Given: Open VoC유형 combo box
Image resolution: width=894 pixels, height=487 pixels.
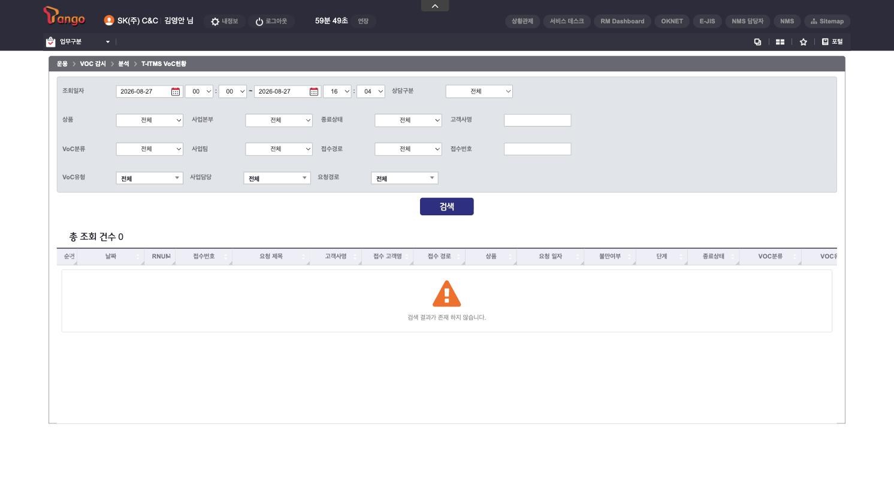Looking at the screenshot, I should coord(150,178).
